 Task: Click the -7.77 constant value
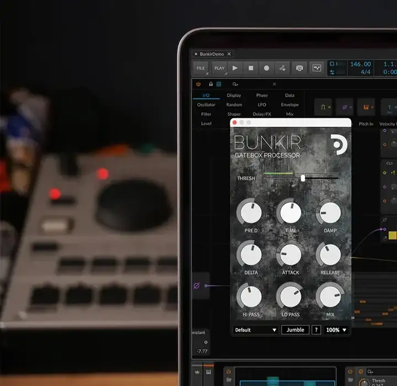pos(202,351)
